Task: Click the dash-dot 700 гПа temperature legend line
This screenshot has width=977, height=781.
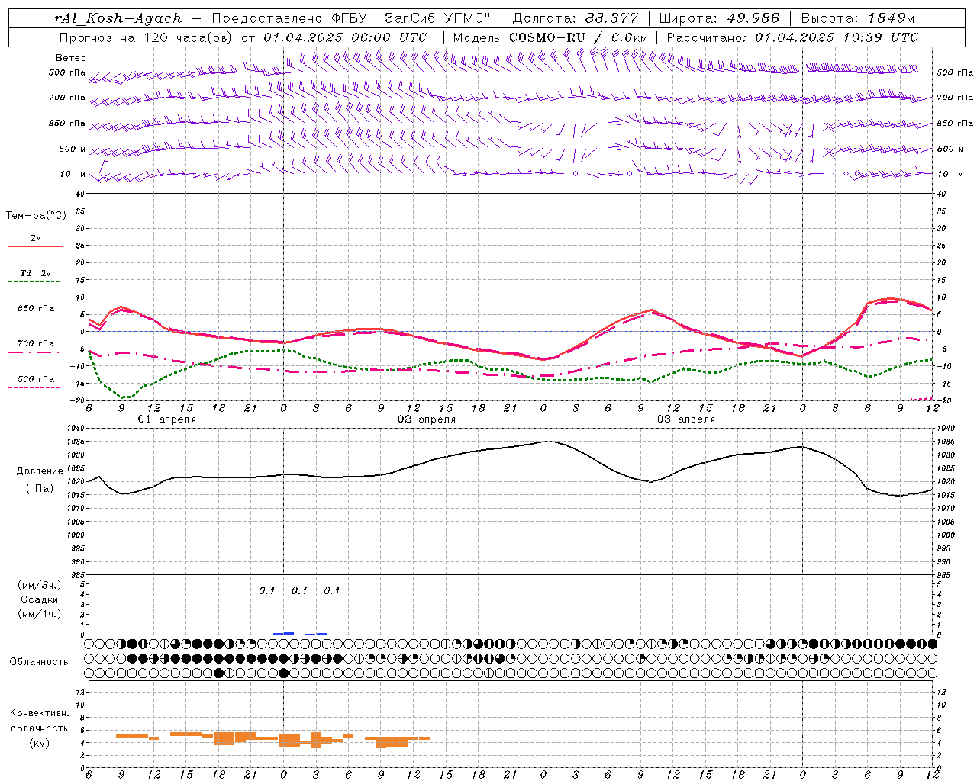Action: [x=34, y=352]
